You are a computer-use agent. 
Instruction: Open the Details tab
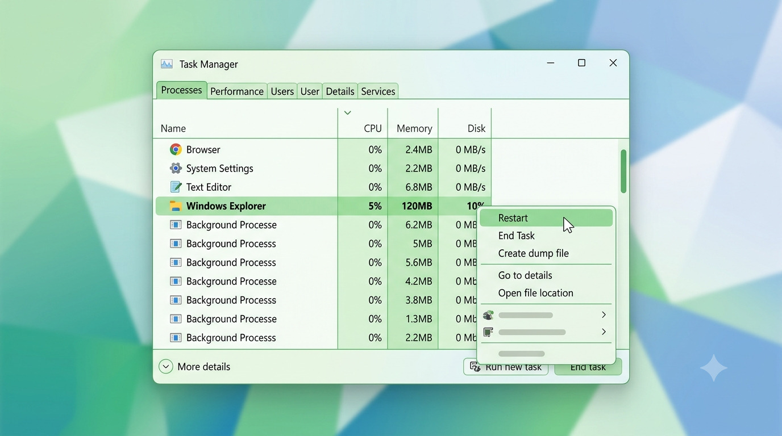[x=340, y=91]
